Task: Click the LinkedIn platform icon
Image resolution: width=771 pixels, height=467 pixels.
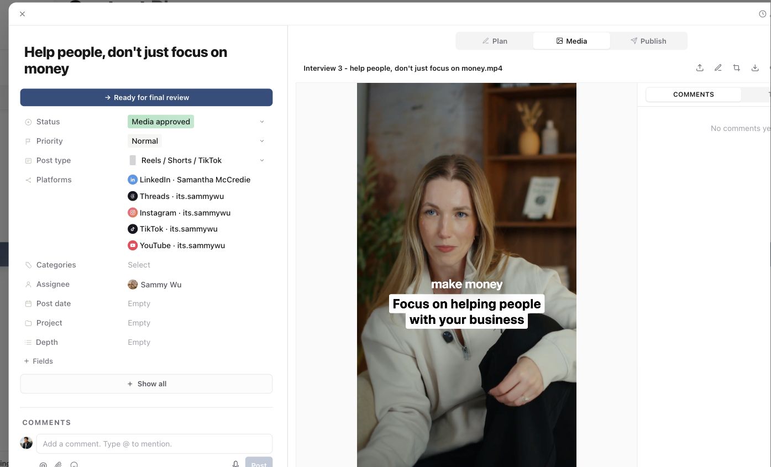Action: click(x=133, y=180)
